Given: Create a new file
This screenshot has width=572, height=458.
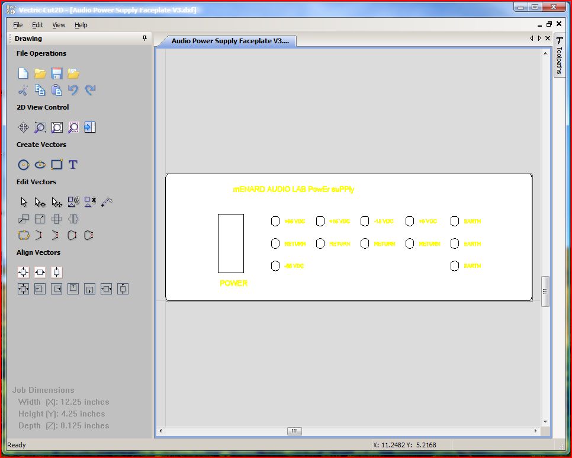Looking at the screenshot, I should pos(23,73).
